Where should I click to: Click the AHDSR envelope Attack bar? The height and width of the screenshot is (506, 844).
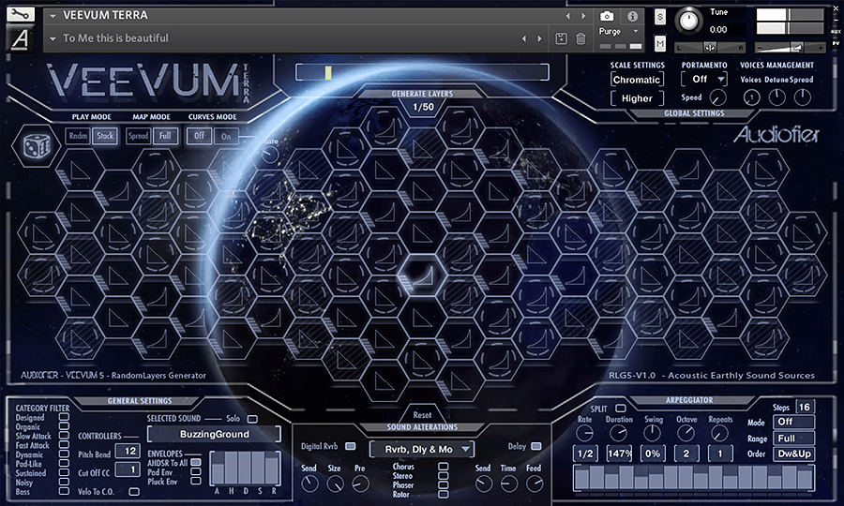217,469
